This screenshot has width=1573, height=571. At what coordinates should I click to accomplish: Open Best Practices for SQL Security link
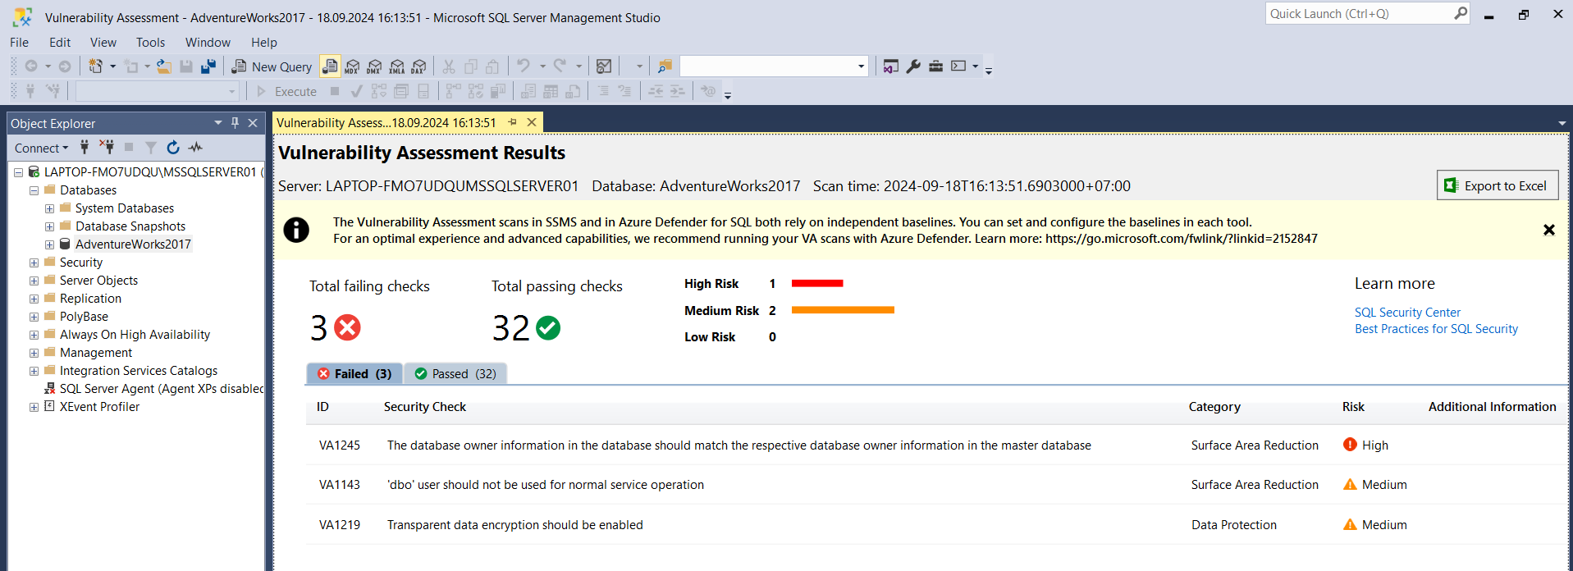[x=1436, y=328]
